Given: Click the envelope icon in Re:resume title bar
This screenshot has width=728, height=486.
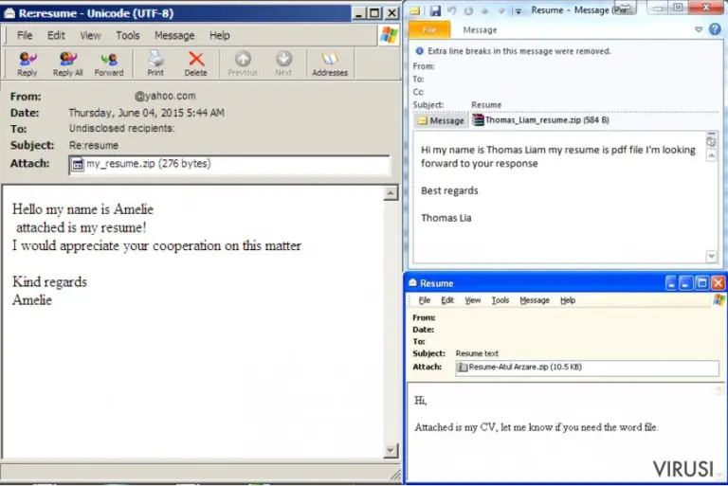Looking at the screenshot, I should 9,13.
